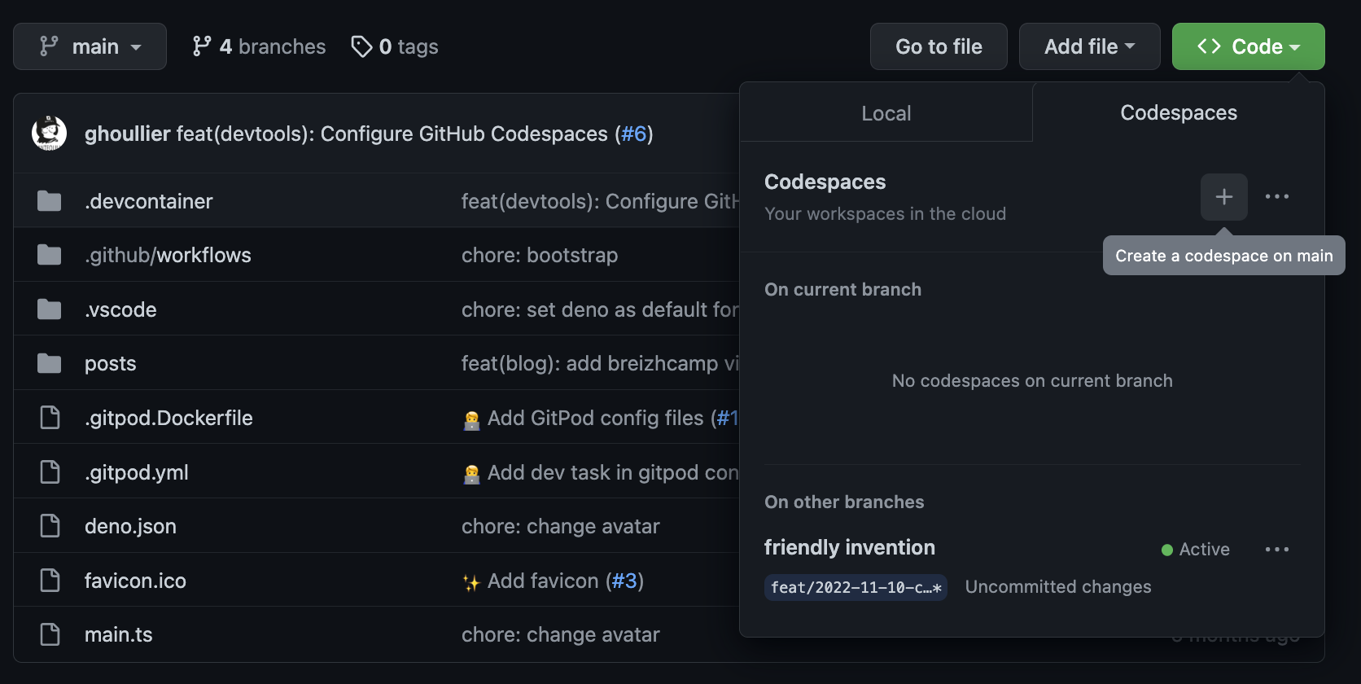Click the posts folder icon

(50, 363)
